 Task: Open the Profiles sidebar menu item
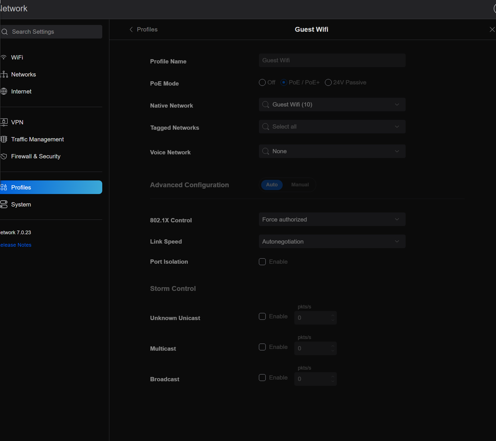[51, 188]
